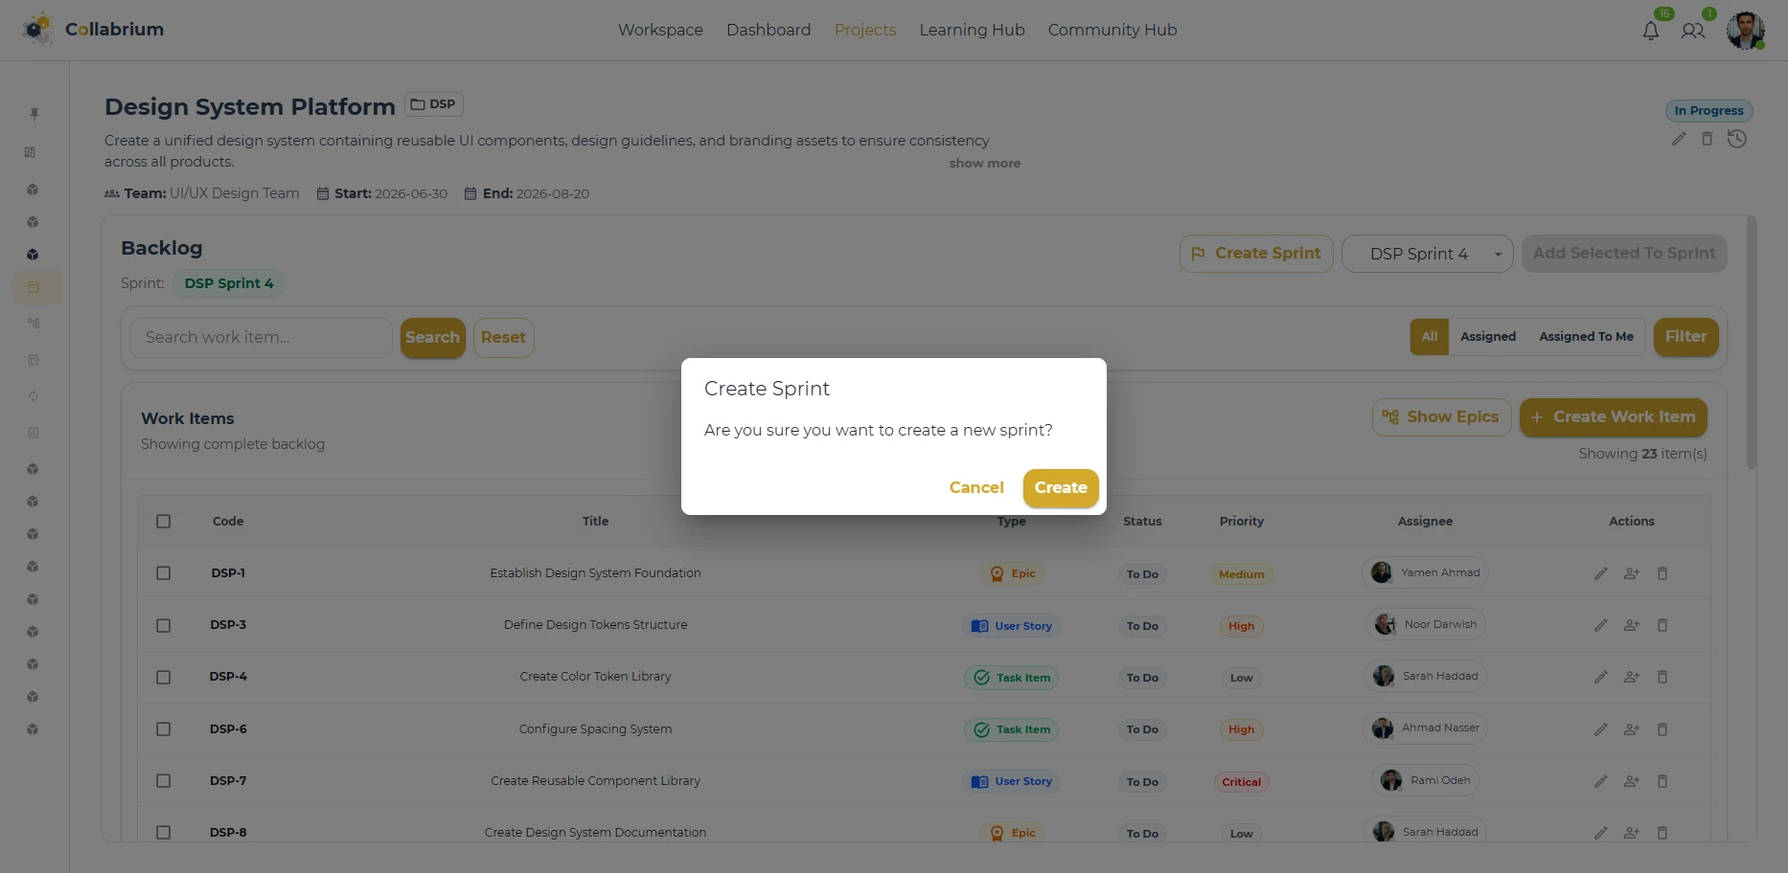Assign user to DSP-3

coord(1631,625)
